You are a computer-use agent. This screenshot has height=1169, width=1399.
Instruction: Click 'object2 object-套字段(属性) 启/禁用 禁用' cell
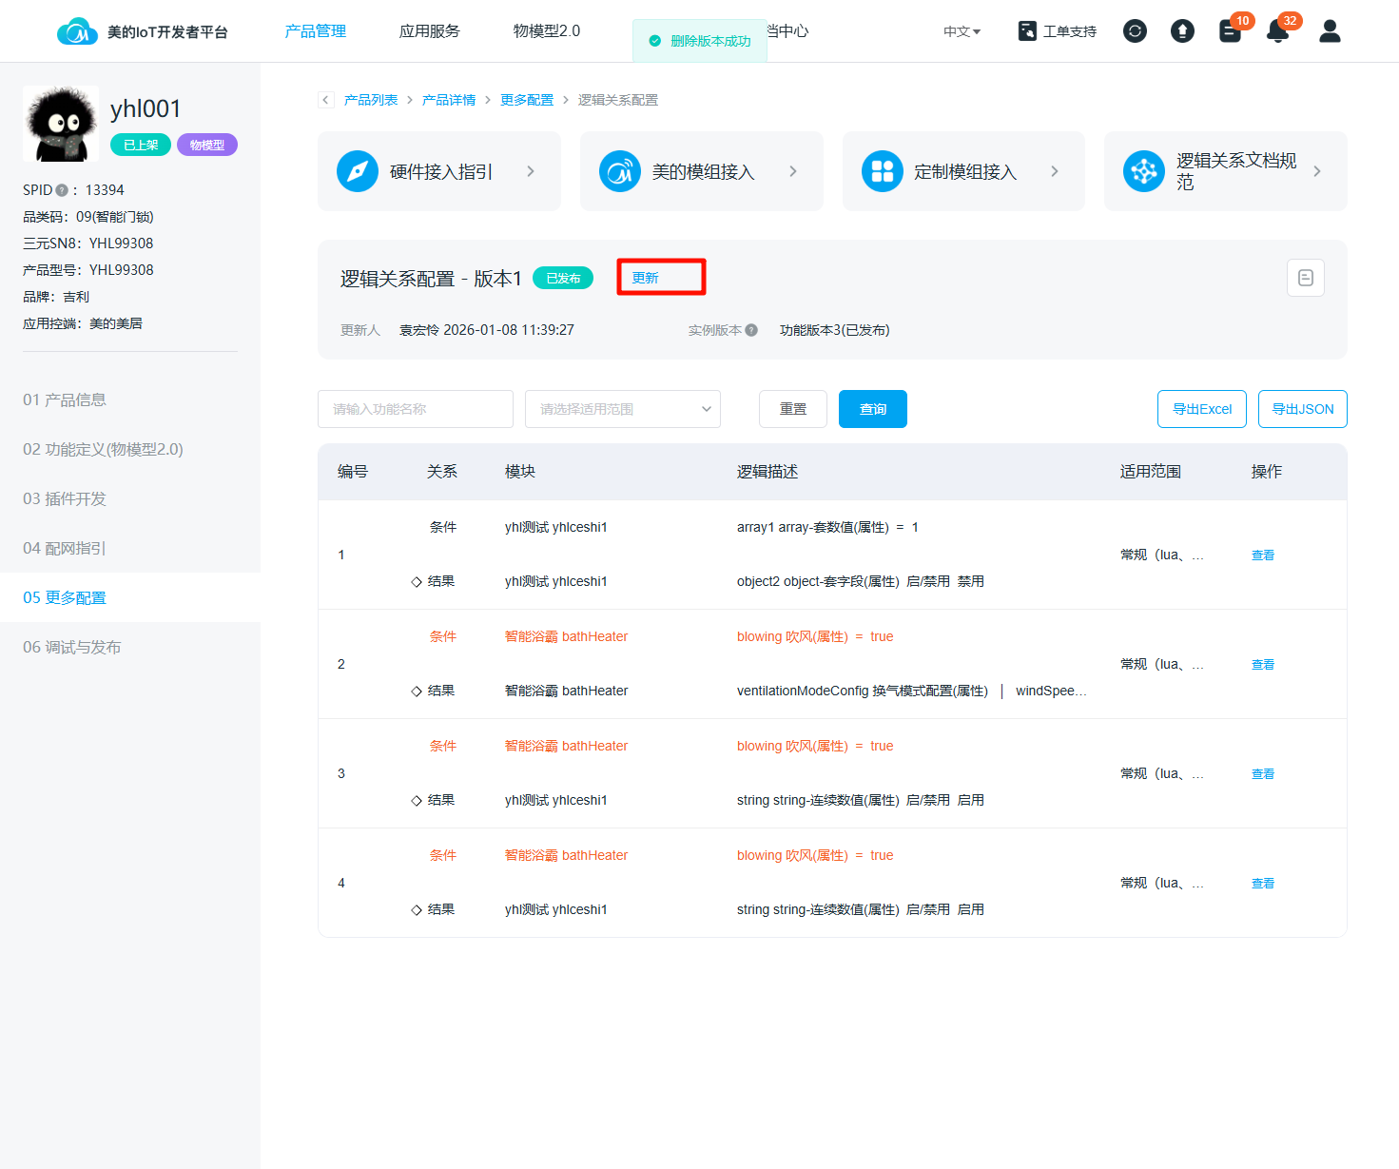pyautogui.click(x=861, y=581)
